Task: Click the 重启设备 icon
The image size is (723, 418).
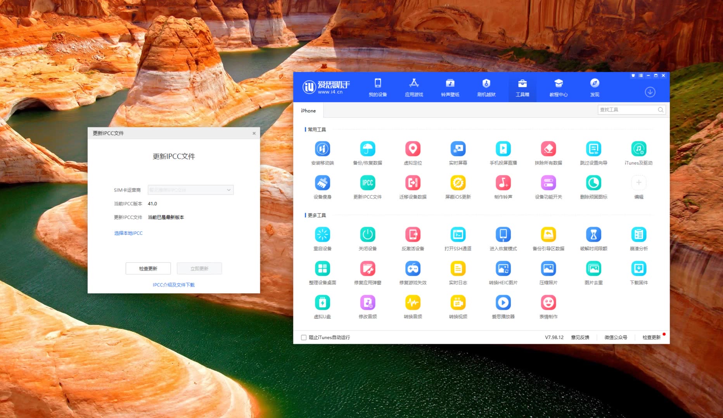Action: [322, 235]
